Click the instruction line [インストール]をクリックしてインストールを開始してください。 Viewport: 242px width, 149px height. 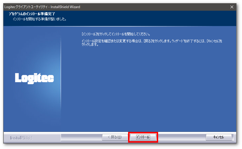[x=116, y=34]
